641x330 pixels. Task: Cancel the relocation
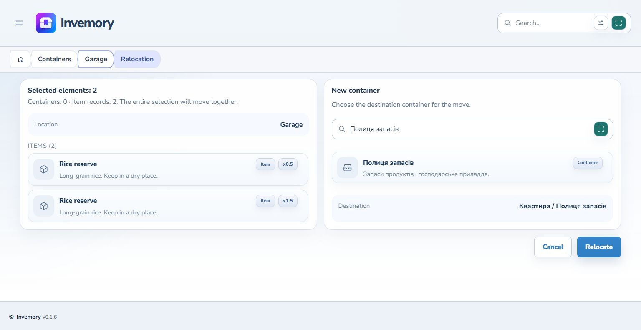553,247
